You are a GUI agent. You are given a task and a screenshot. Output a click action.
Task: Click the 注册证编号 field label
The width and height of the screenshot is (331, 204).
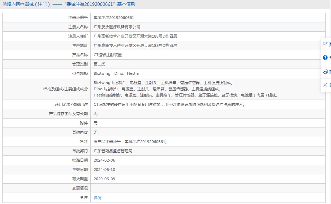pos(78,18)
